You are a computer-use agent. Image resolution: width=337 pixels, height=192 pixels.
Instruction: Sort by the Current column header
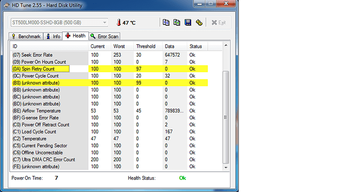[100, 46]
